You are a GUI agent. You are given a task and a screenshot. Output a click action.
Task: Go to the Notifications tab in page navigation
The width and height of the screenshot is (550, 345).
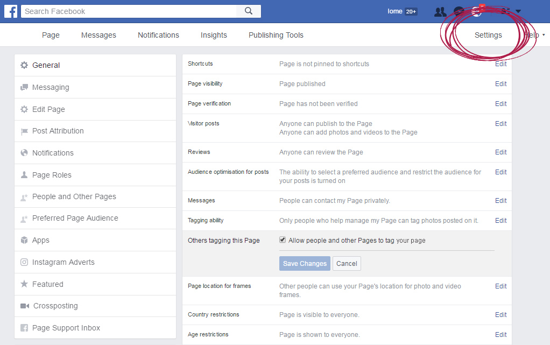click(x=159, y=35)
